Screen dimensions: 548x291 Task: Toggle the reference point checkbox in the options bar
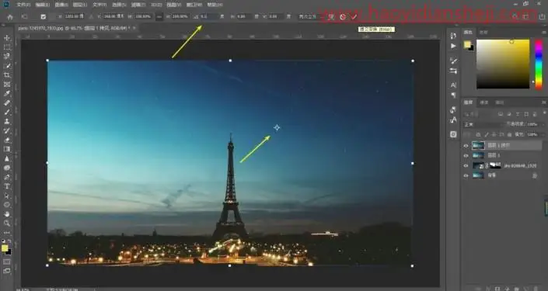click(43, 16)
